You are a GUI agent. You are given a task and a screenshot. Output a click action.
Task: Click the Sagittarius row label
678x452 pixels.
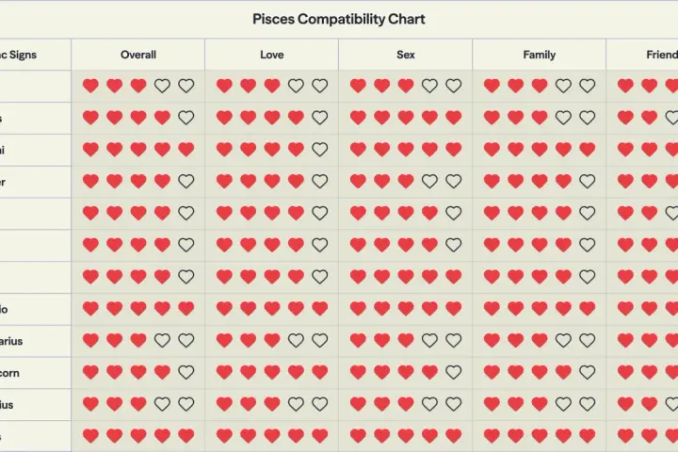tap(11, 341)
